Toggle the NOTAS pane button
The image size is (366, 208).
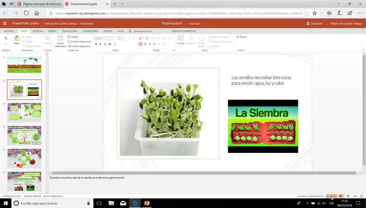[331, 196]
